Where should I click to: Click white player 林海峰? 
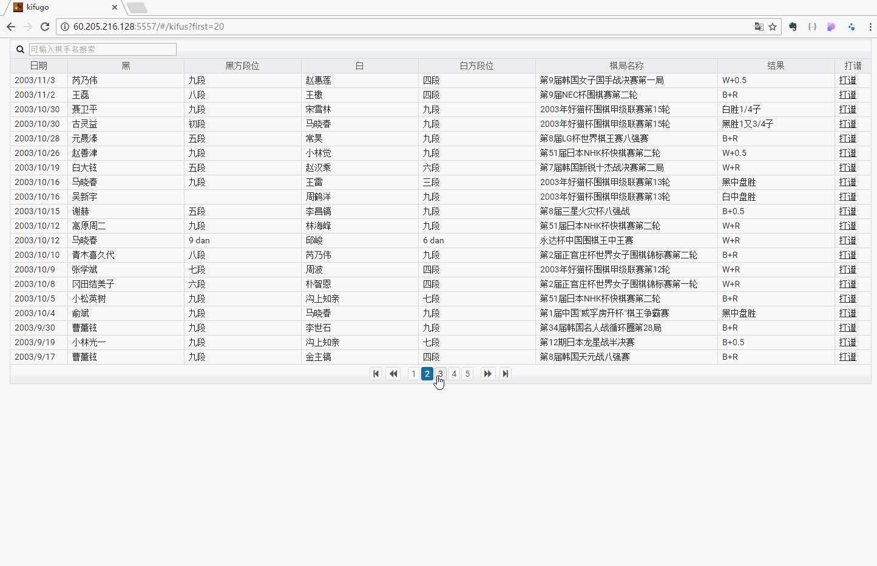[319, 226]
